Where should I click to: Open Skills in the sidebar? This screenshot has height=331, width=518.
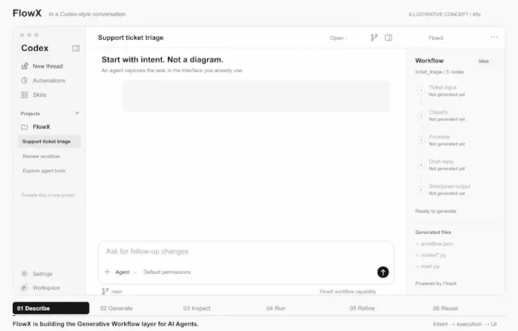point(39,95)
